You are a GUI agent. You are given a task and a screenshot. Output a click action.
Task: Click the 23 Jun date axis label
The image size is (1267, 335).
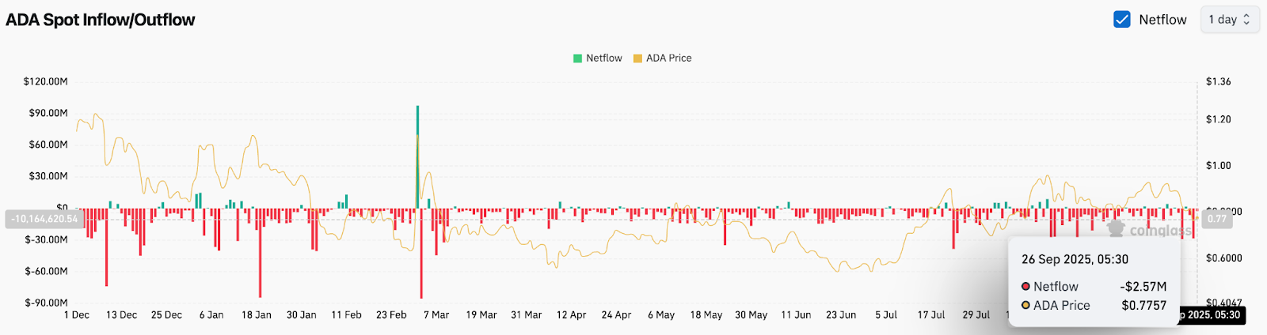tap(841, 315)
